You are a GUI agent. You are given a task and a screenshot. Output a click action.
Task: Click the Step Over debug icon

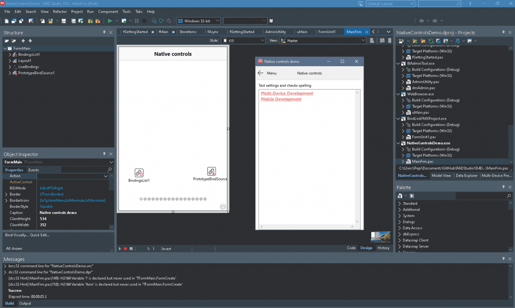(x=162, y=21)
